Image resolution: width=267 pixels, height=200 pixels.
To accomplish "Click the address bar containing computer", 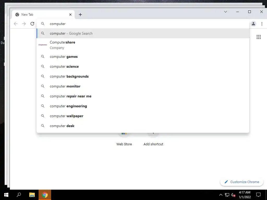I will click(x=143, y=24).
